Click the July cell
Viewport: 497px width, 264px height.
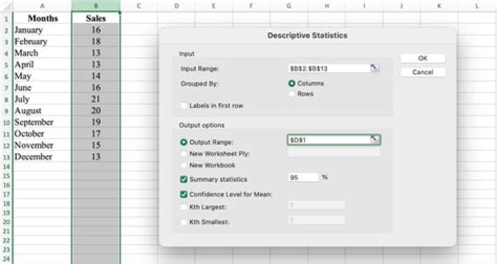coord(43,99)
